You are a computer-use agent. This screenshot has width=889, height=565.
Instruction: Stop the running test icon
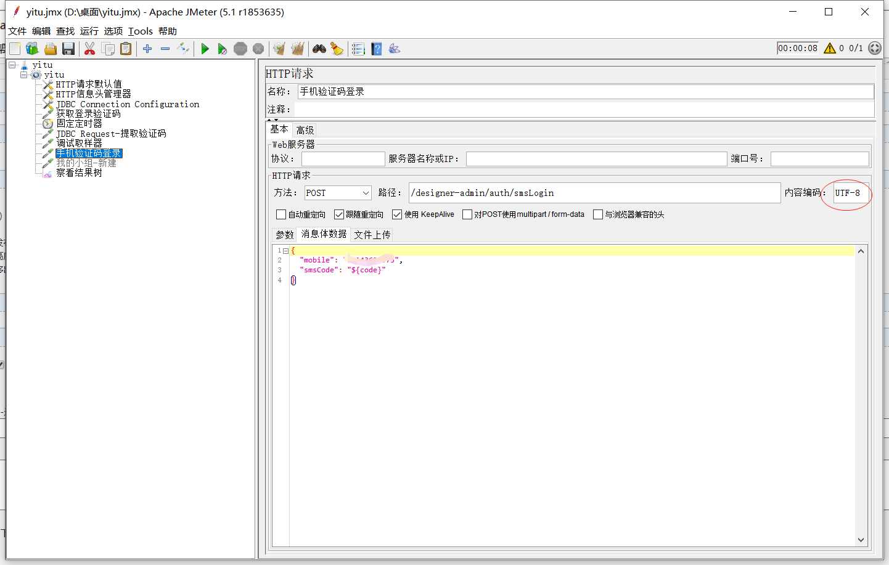pos(240,49)
